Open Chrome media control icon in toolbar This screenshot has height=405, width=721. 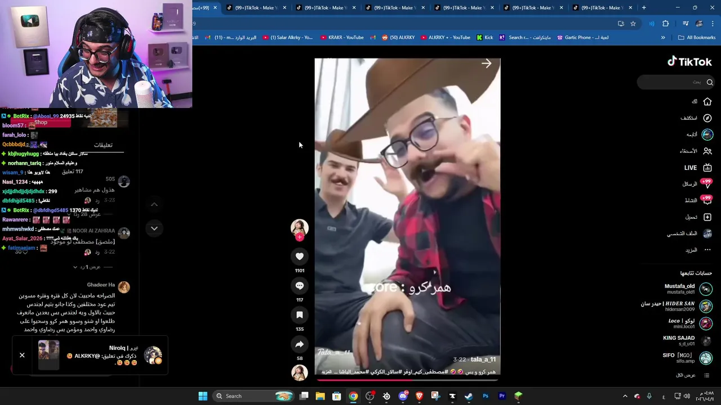[x=686, y=24]
